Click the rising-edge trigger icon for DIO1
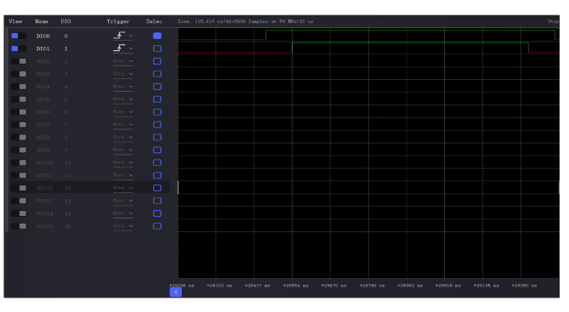This screenshot has height=312, width=569. click(119, 48)
